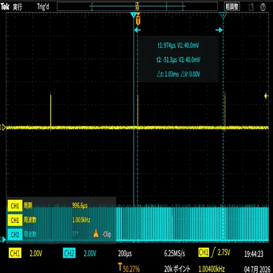
Task: Toggle the cyan CH2 channel badge
Action: [69, 253]
